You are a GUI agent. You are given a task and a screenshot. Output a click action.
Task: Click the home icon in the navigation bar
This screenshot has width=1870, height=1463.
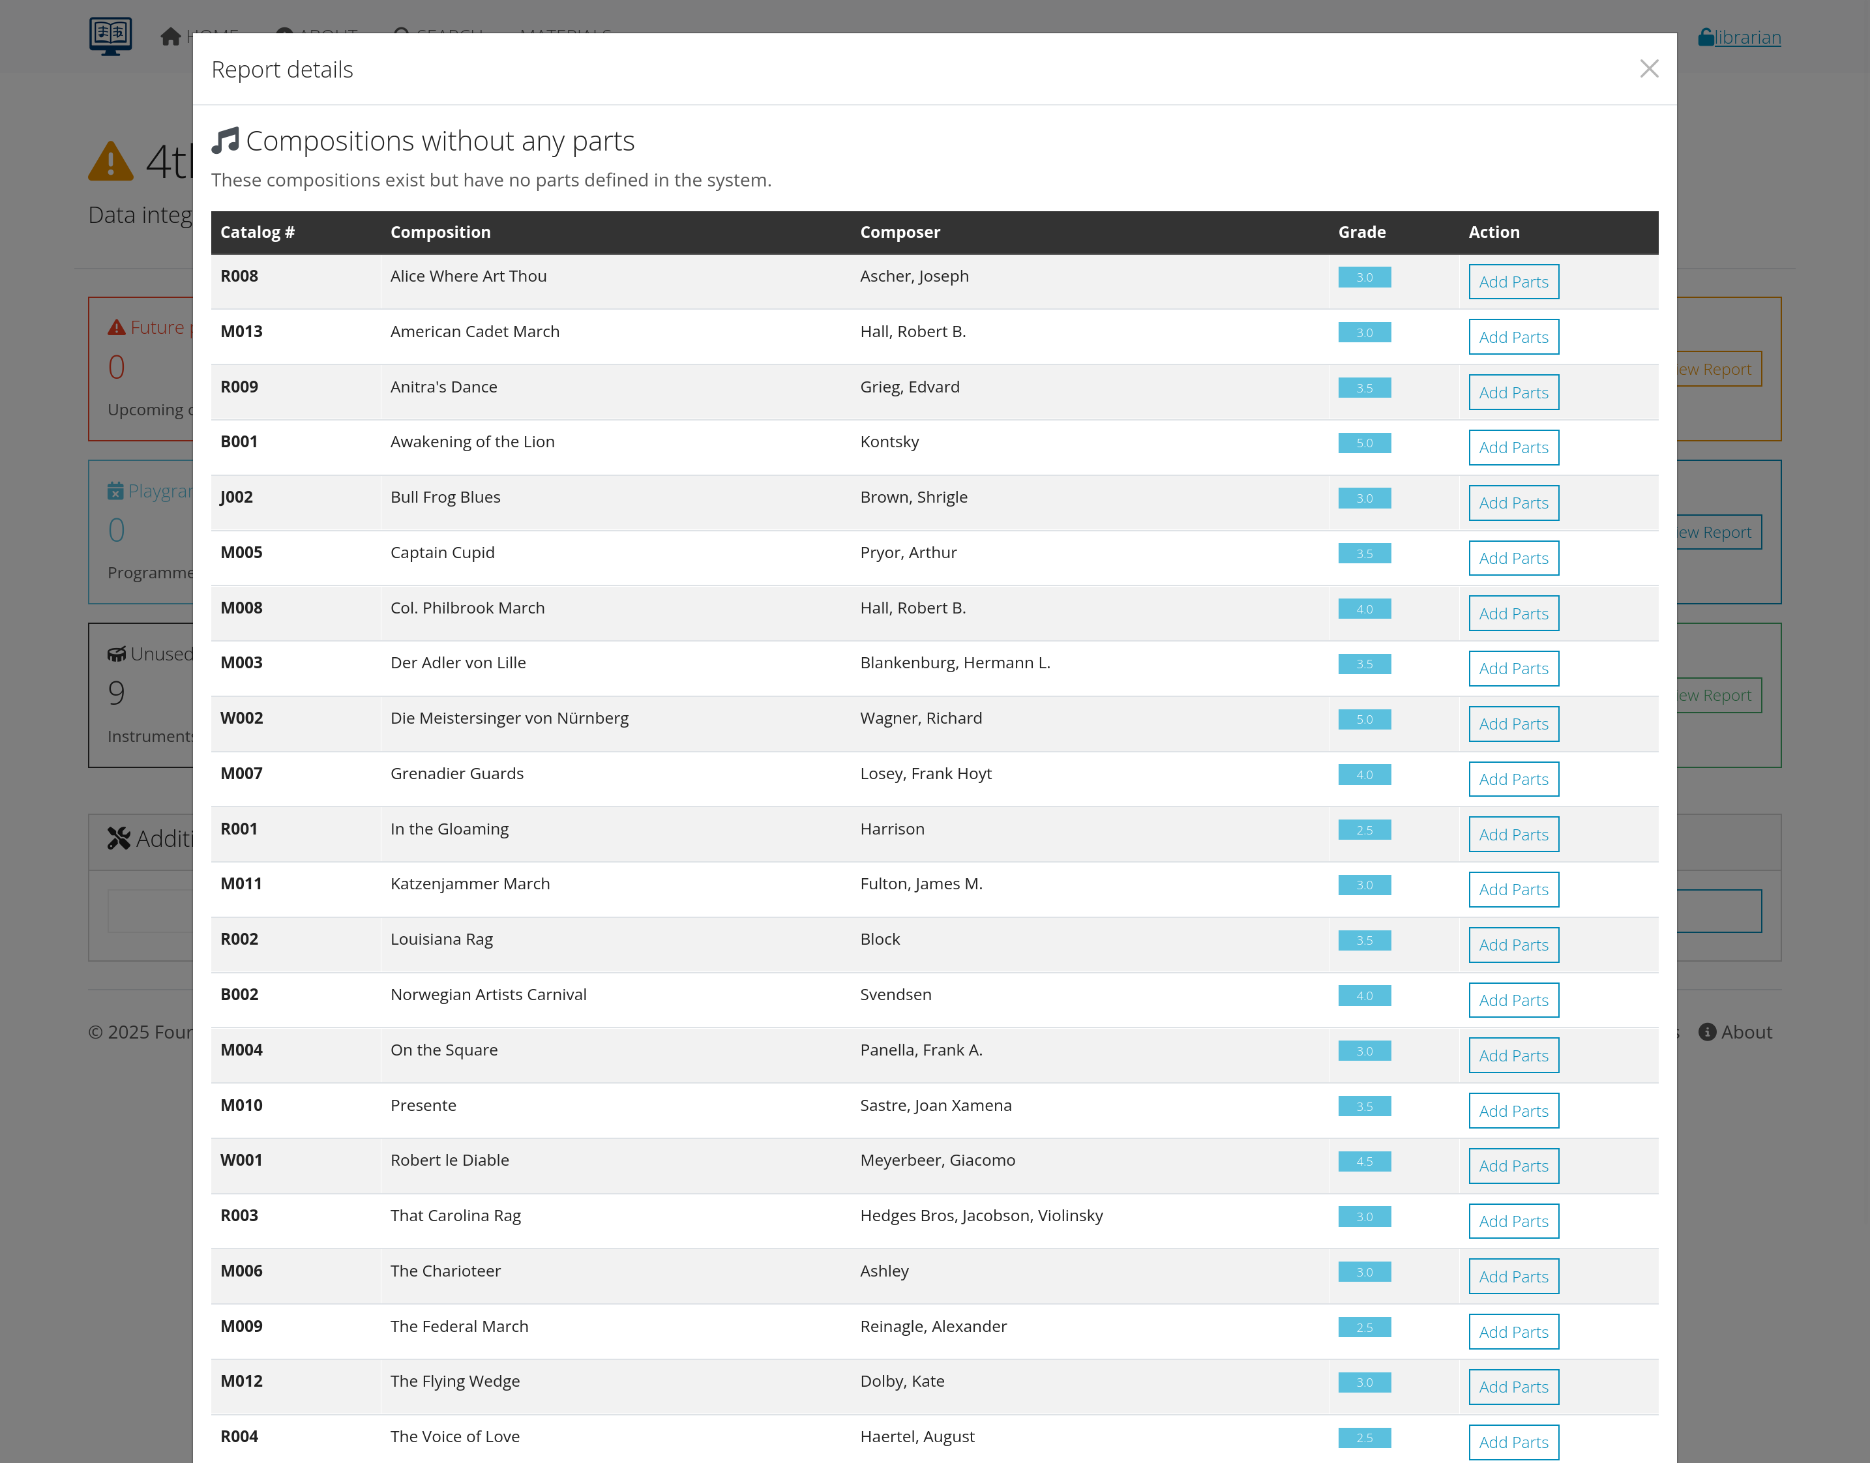[170, 35]
